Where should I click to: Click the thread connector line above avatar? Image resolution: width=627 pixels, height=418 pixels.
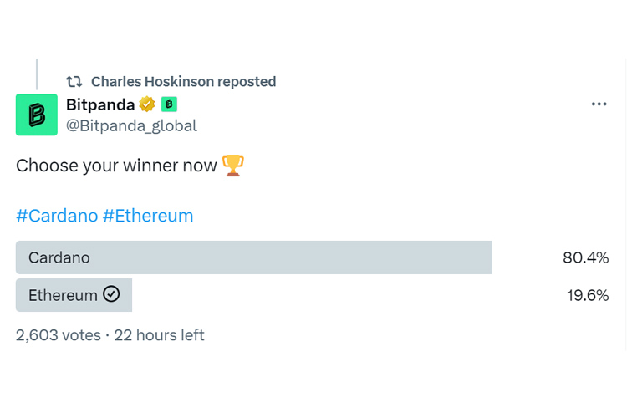(x=37, y=74)
